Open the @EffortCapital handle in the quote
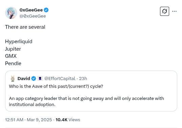 point(60,79)
